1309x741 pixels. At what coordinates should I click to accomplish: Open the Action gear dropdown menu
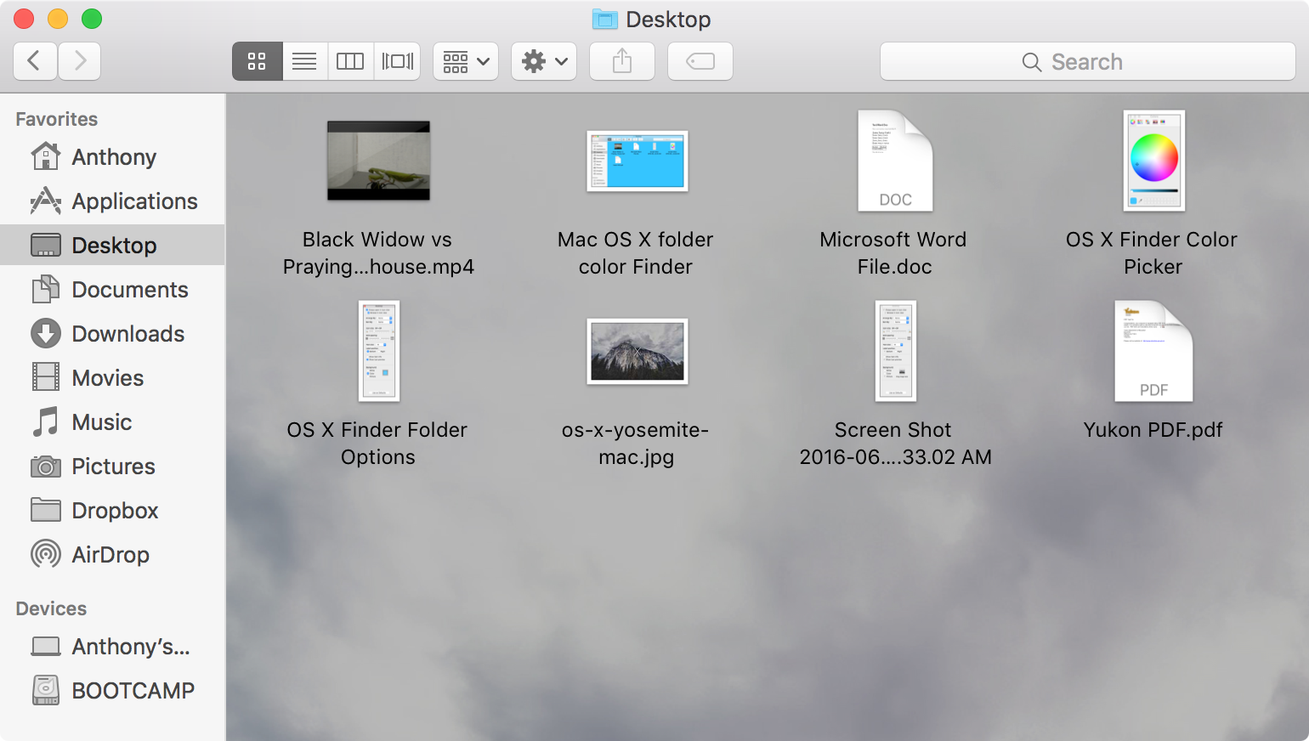click(x=544, y=61)
